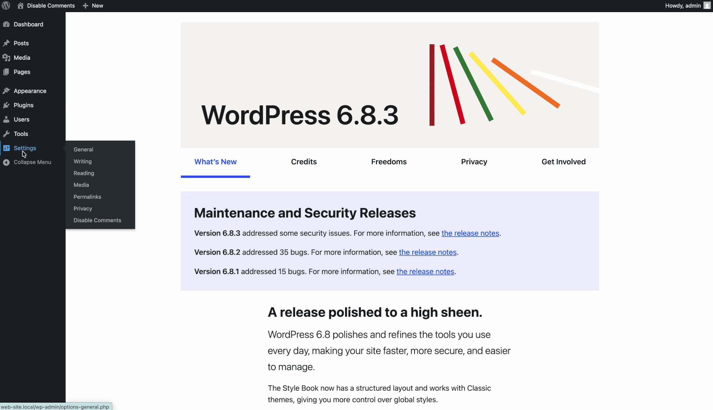Click the WordPress logo icon
The image size is (713, 410).
coord(6,6)
